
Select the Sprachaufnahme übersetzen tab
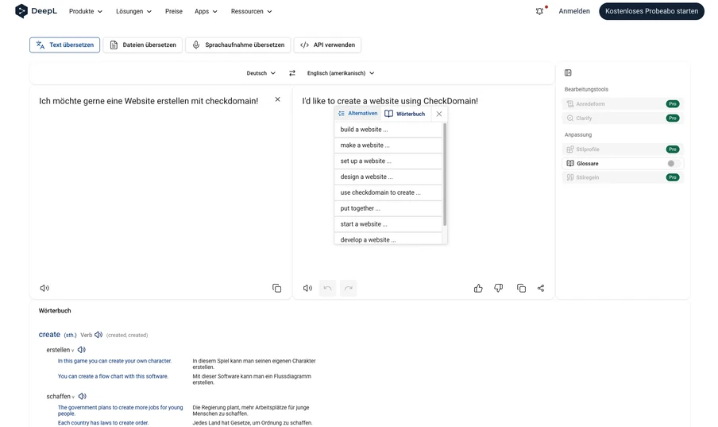pos(238,45)
